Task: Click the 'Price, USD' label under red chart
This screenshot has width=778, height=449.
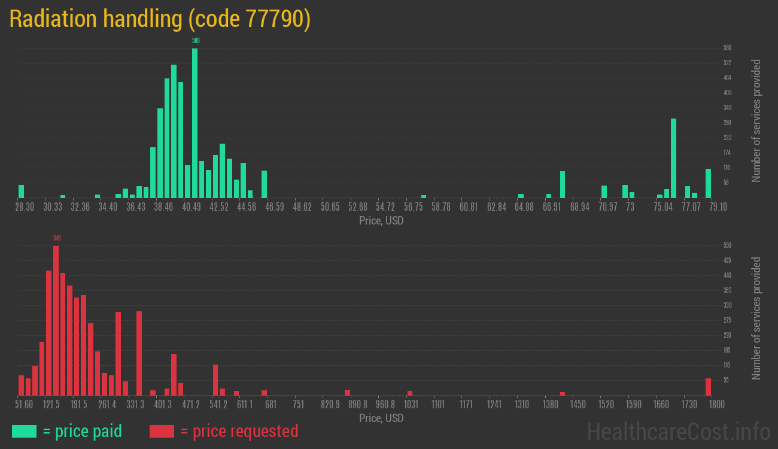Action: click(x=381, y=418)
